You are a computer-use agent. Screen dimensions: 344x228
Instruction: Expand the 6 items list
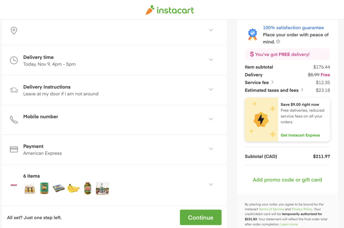(x=211, y=184)
